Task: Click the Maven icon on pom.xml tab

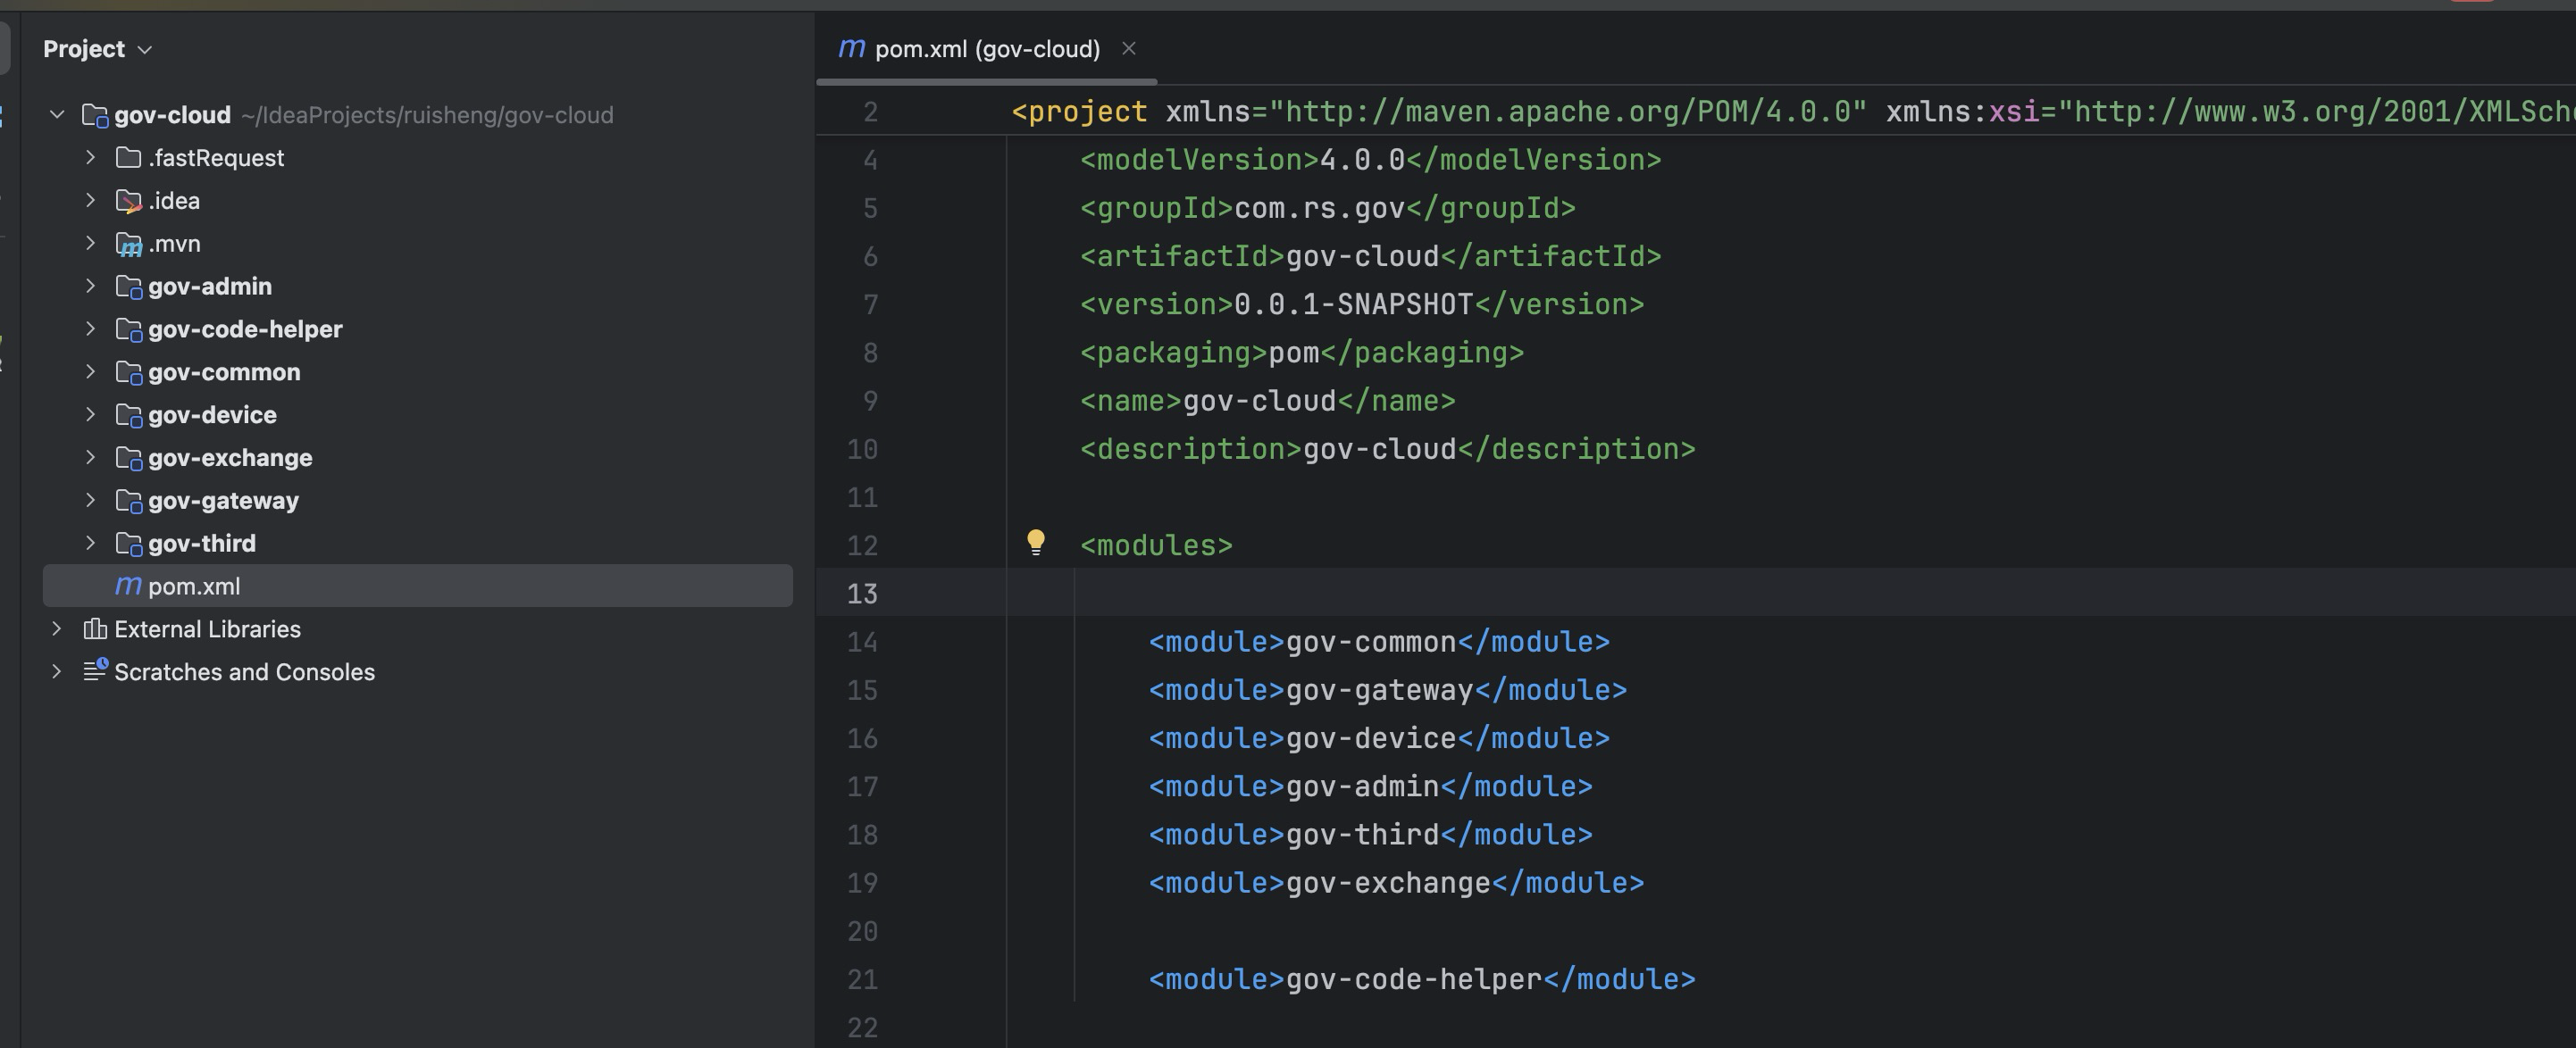Action: 851,48
